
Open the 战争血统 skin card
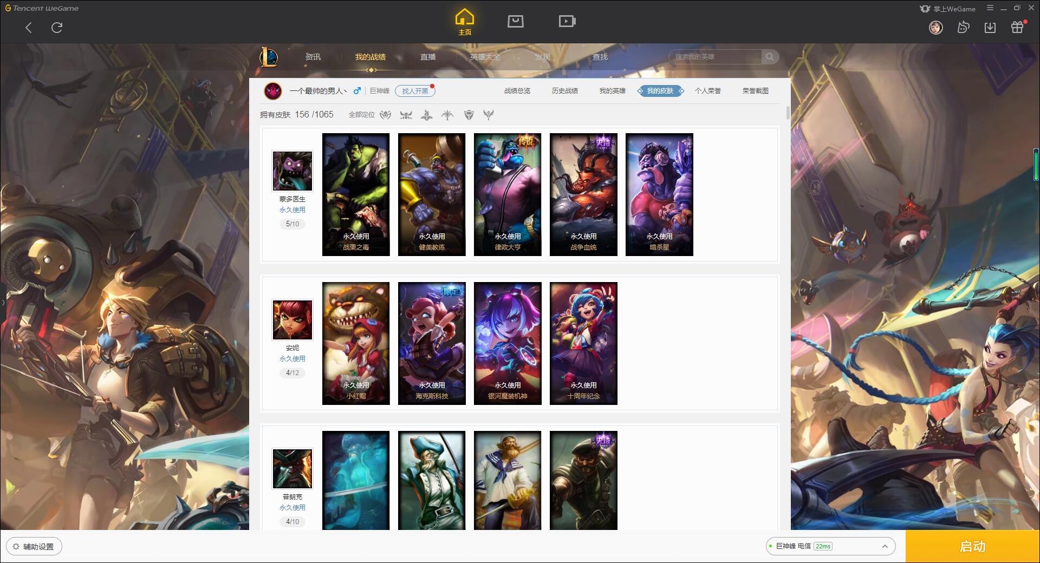point(583,194)
